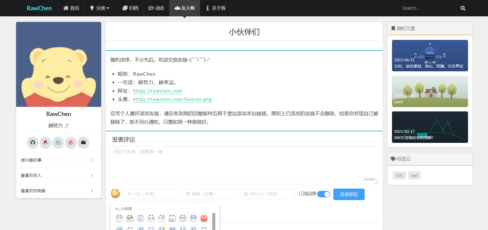The width and height of the screenshot is (488, 230).
Task: Go to 首页 home page
Action: [71, 8]
